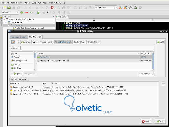
Task: Click mariuz in the Places list
Action: click(x=17, y=64)
